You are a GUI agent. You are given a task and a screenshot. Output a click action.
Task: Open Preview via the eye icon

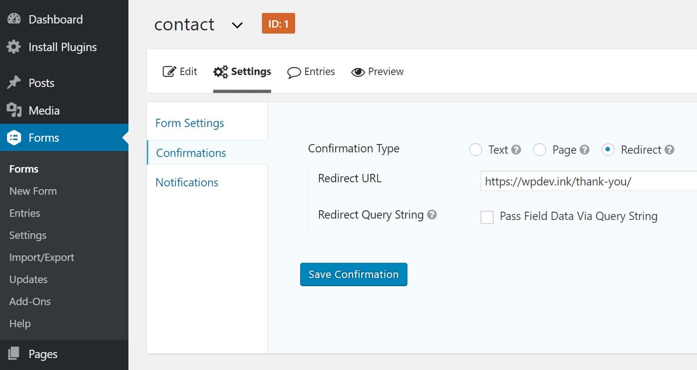[358, 72]
